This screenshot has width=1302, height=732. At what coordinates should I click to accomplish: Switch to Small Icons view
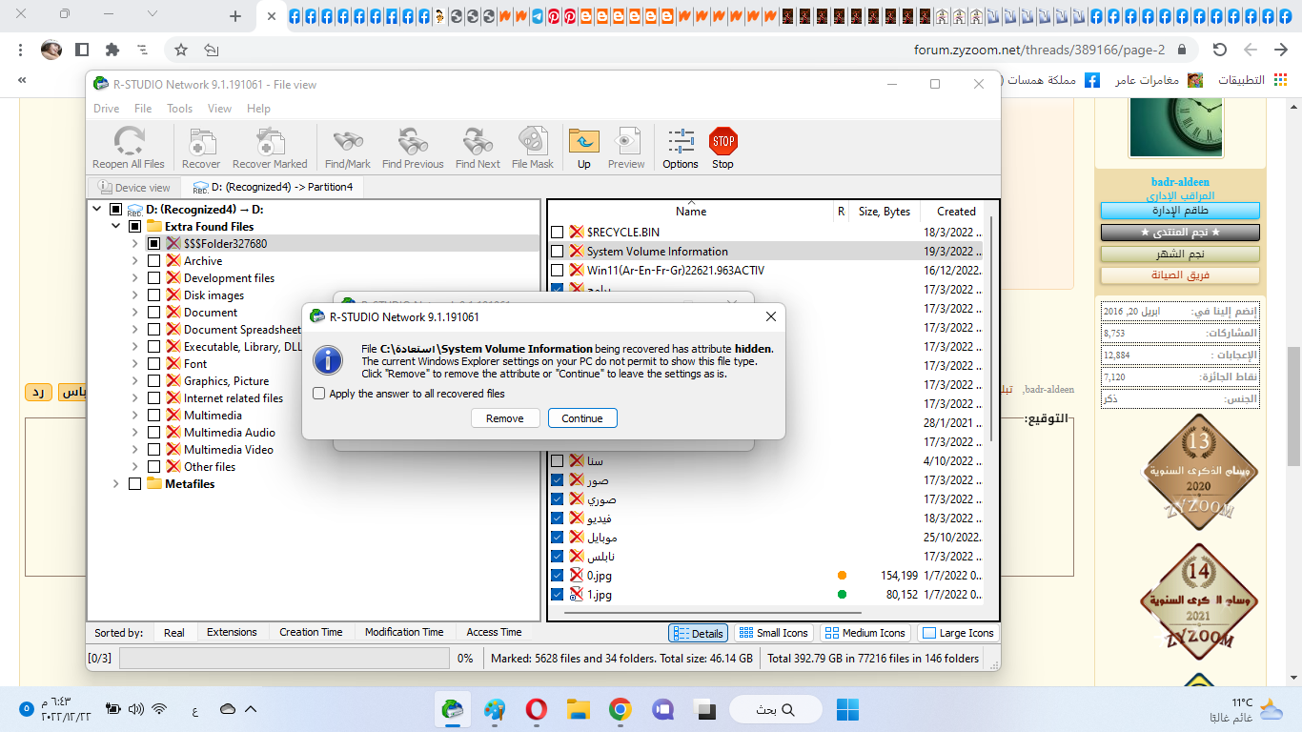773,633
